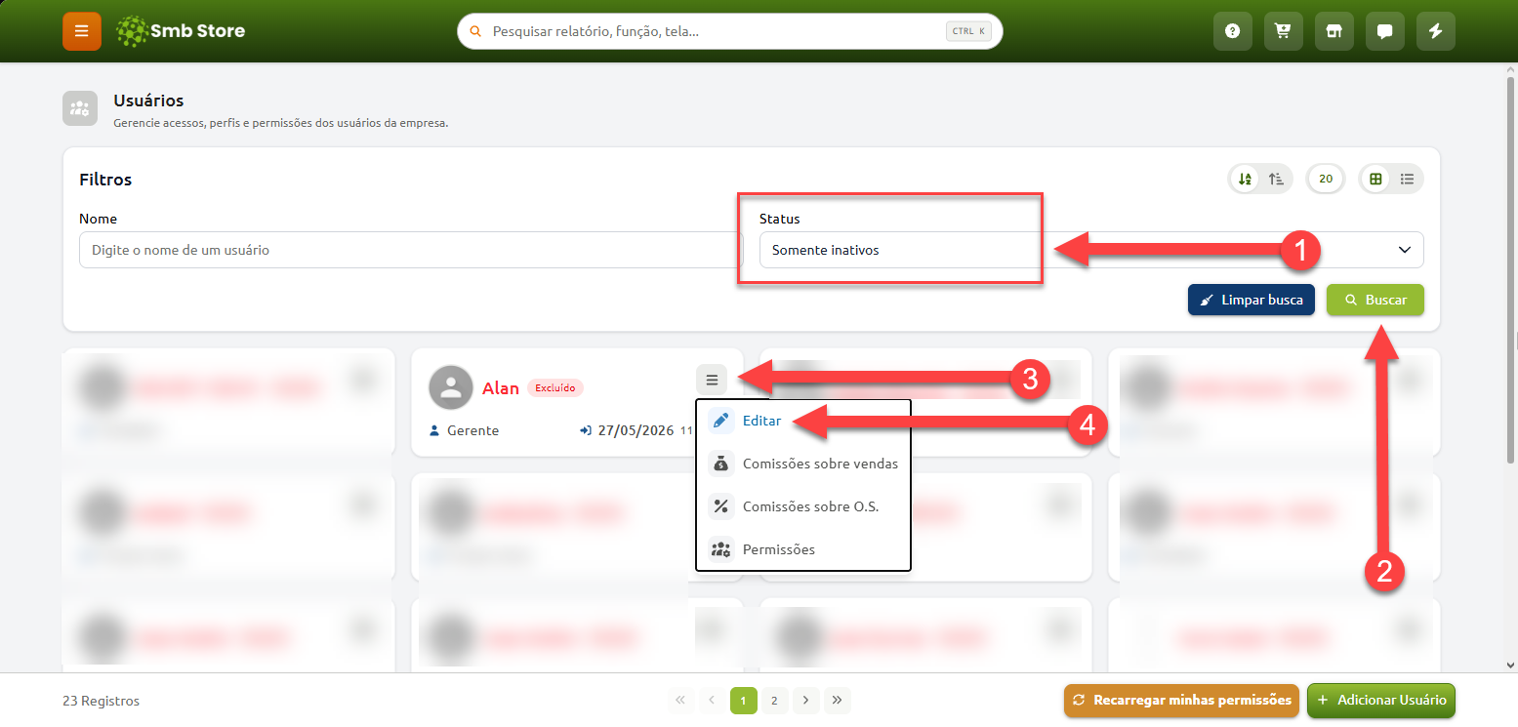Toggle ascending sort direction
Screen dimensions: 1518x727
click(1276, 179)
